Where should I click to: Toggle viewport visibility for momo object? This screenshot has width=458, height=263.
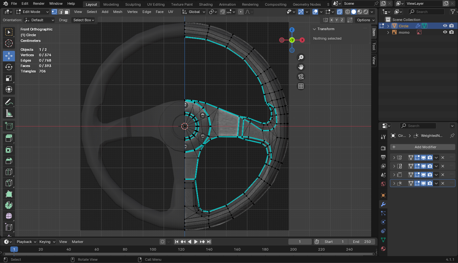coord(445,32)
